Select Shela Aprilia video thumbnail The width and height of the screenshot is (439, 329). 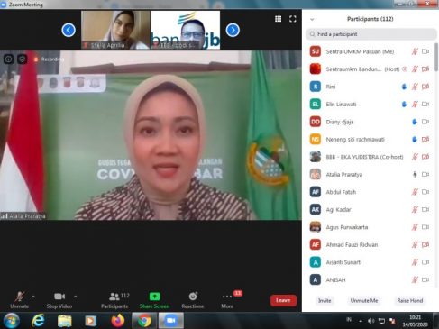point(115,30)
